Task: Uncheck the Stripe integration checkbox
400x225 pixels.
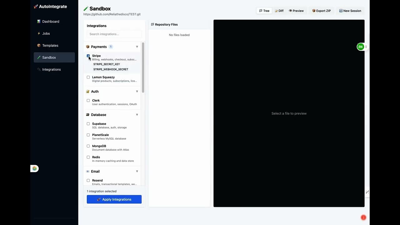Action: (88, 56)
